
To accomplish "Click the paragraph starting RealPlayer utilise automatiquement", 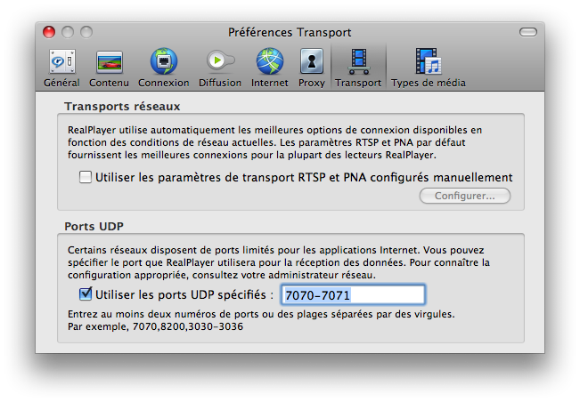I will [274, 142].
